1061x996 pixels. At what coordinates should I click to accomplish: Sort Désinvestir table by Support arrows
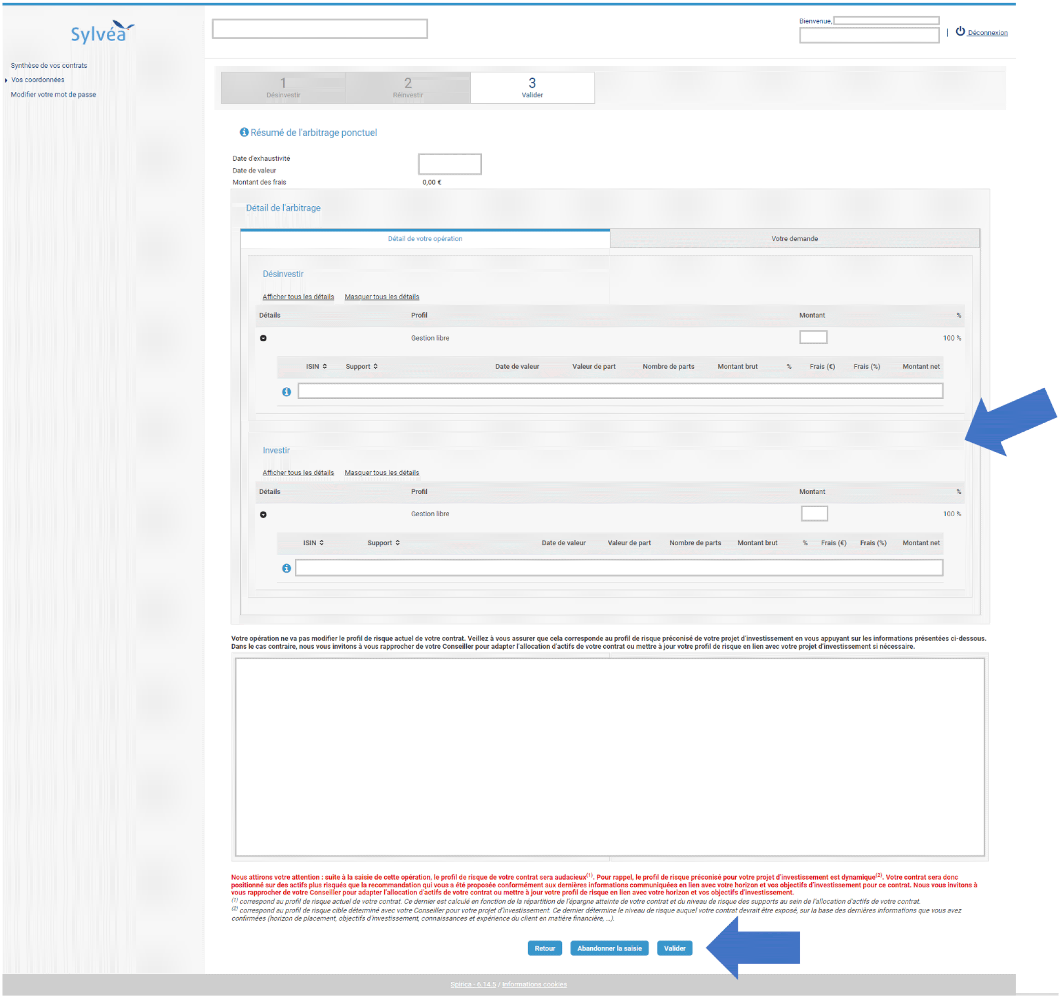(x=376, y=367)
